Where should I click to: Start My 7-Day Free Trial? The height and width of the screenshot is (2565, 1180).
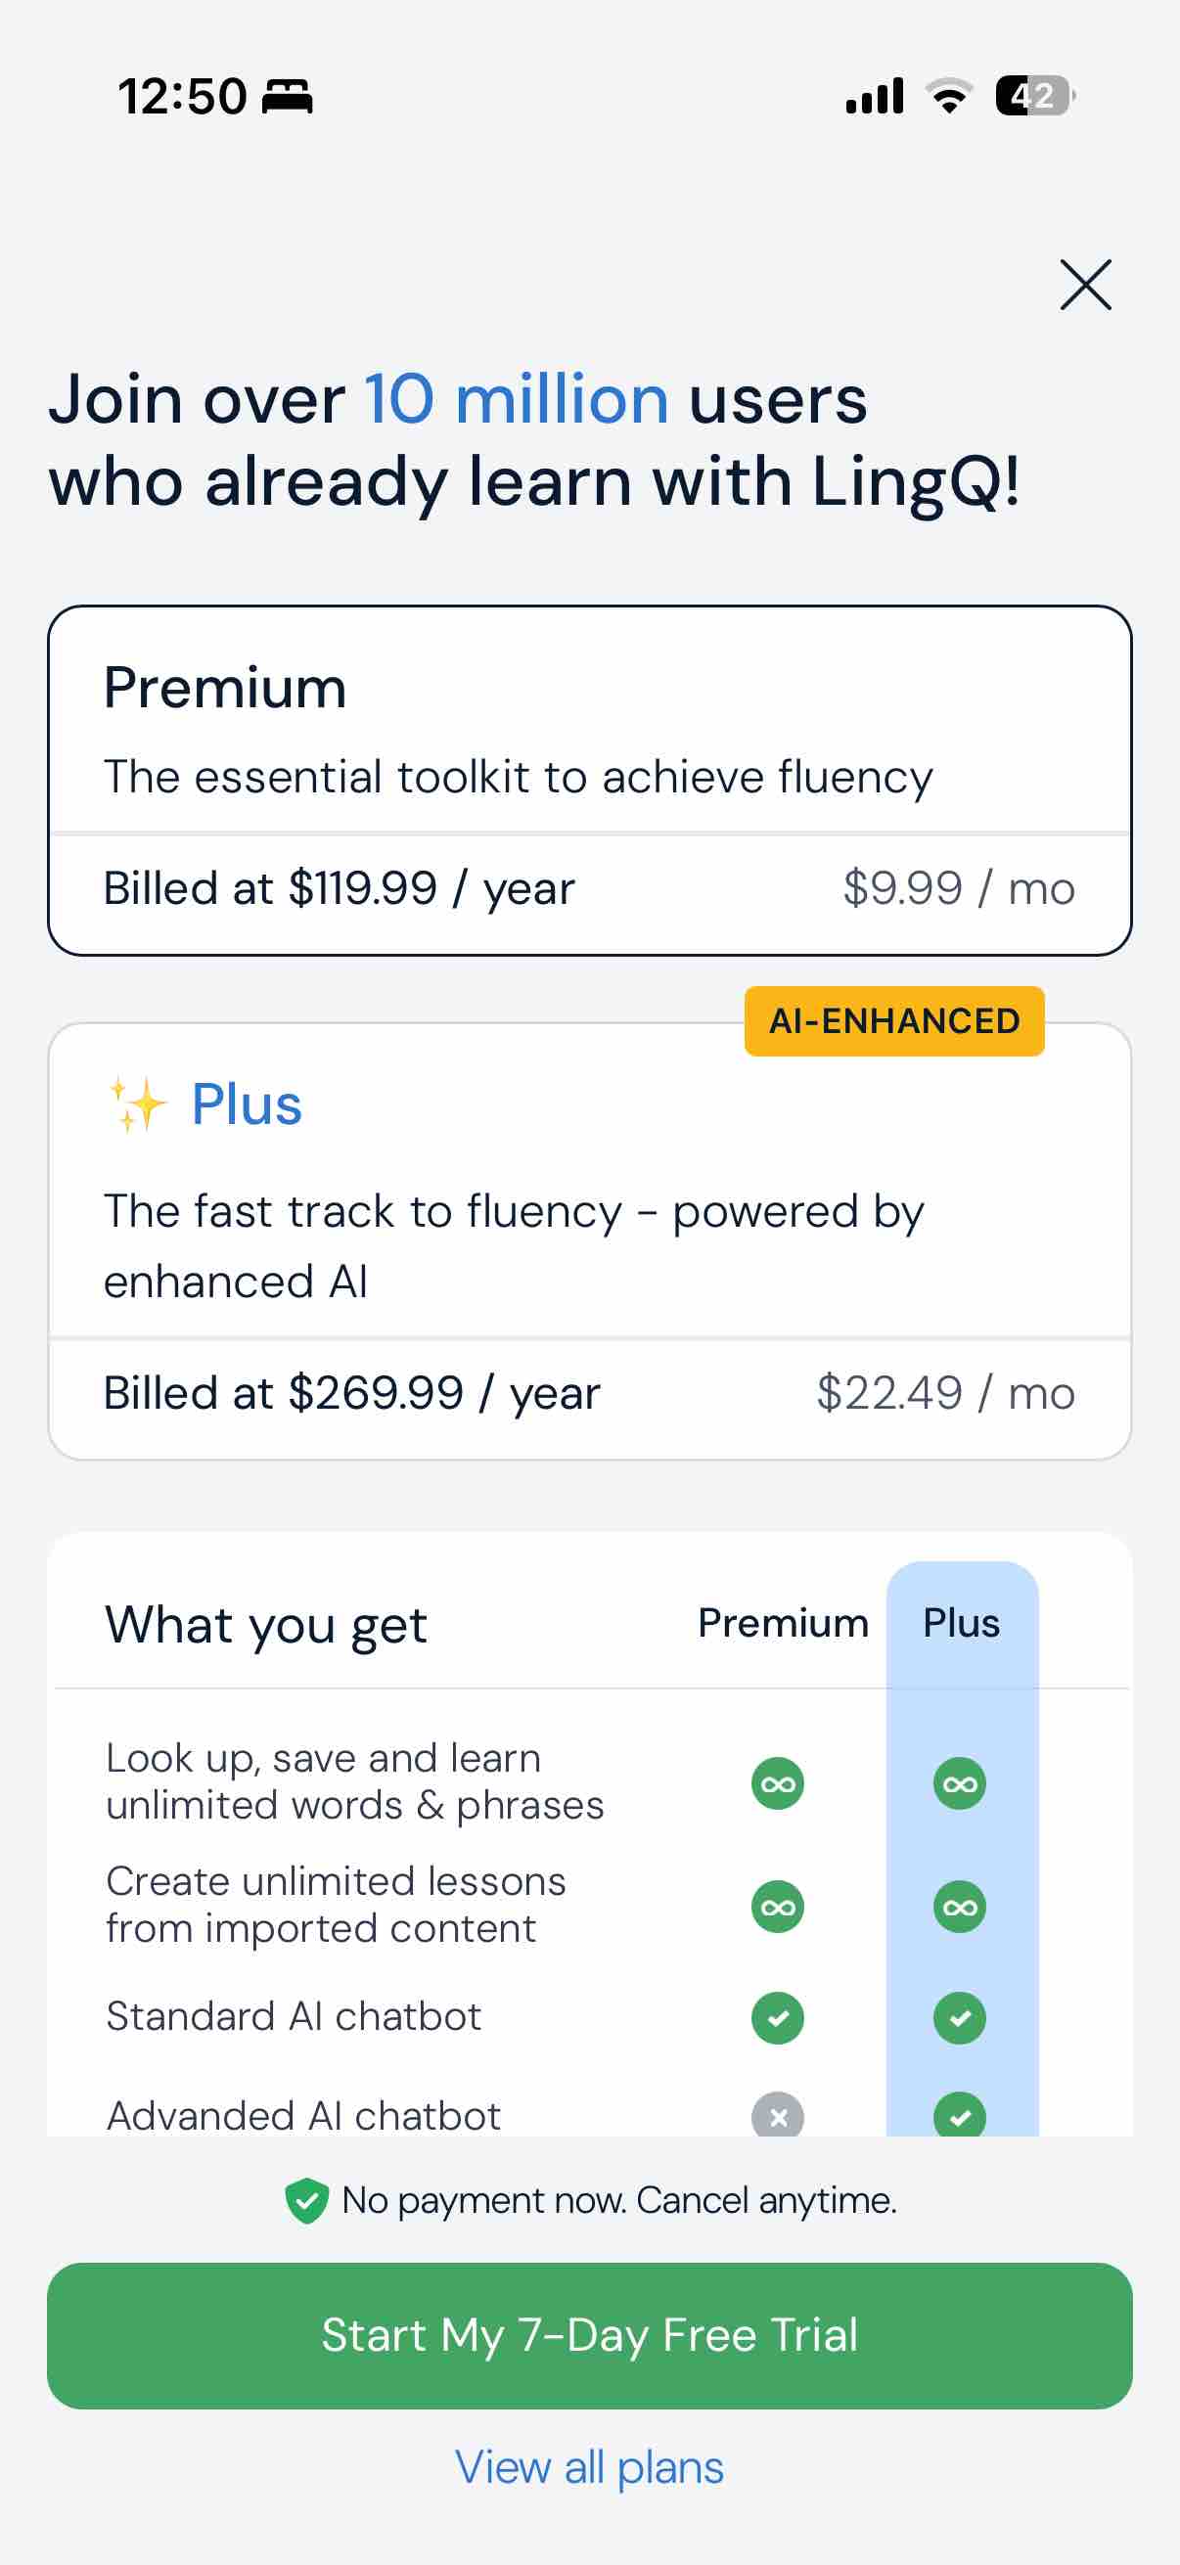point(589,2335)
